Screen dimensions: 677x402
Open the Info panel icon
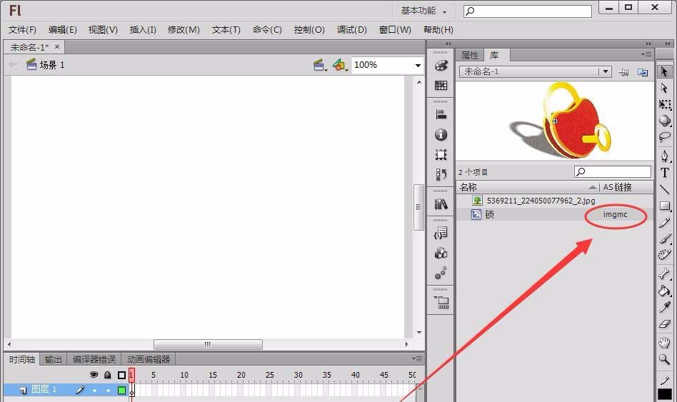[441, 135]
